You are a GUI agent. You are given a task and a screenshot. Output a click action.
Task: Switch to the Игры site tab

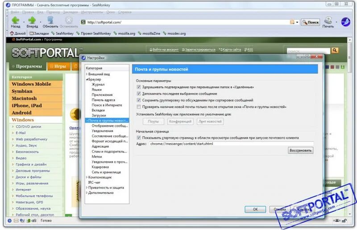point(58,66)
